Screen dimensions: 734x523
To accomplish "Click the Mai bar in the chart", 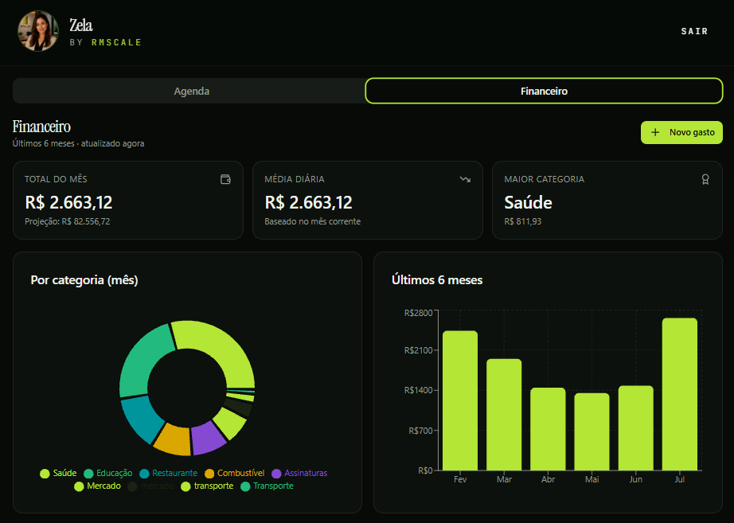I will pyautogui.click(x=591, y=431).
